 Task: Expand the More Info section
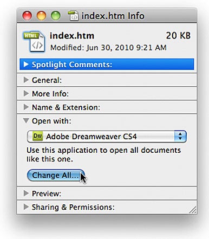pos(26,93)
